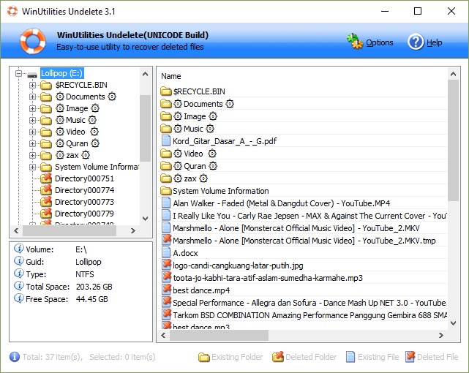Expand System Volume Information tree node
The image size is (469, 373).
[32, 167]
